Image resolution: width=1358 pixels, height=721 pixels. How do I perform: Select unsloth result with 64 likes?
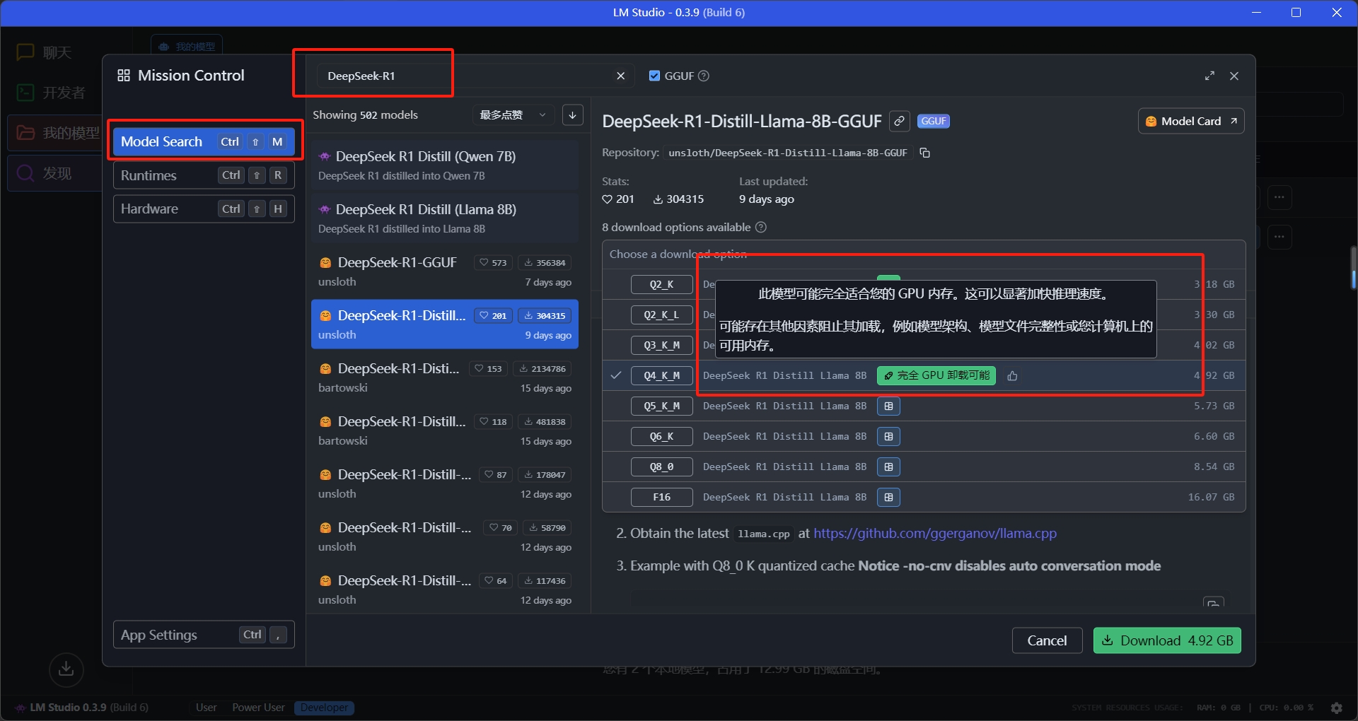[x=445, y=590]
